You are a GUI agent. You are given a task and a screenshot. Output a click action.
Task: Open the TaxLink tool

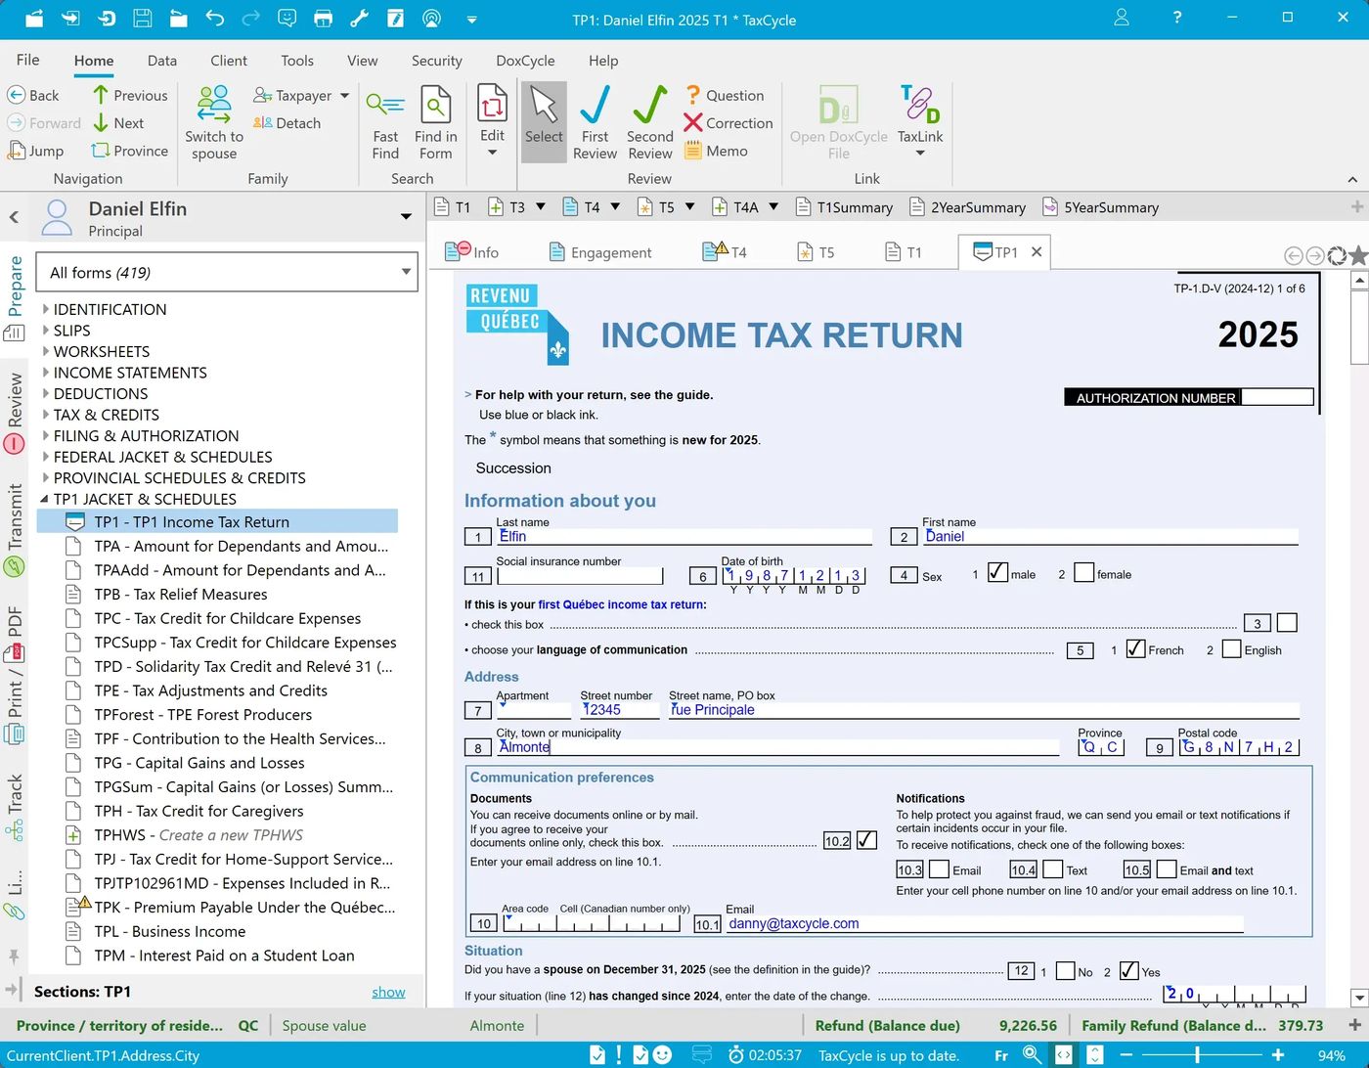pyautogui.click(x=919, y=119)
